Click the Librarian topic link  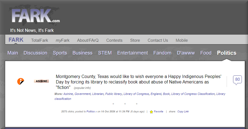(98, 94)
